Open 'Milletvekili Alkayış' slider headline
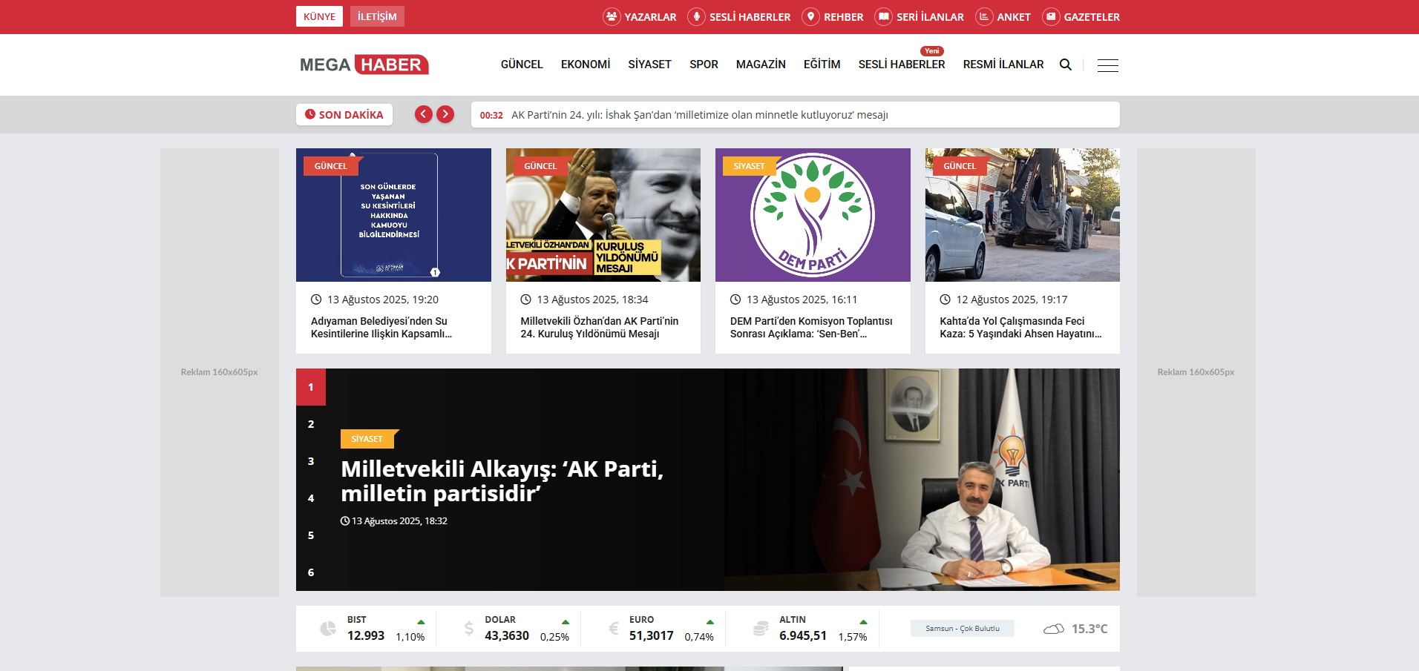Screen dimensions: 1419x671 [502, 481]
